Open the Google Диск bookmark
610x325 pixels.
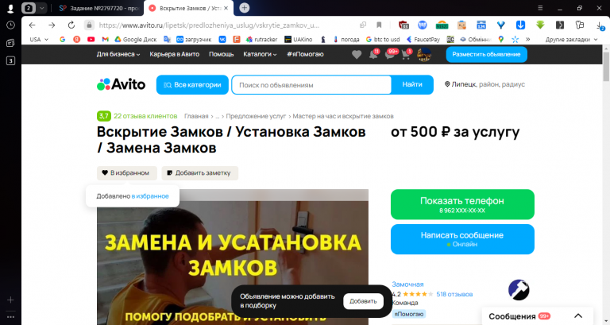pos(135,39)
